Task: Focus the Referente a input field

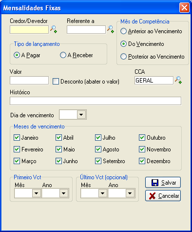Action: click(86, 30)
